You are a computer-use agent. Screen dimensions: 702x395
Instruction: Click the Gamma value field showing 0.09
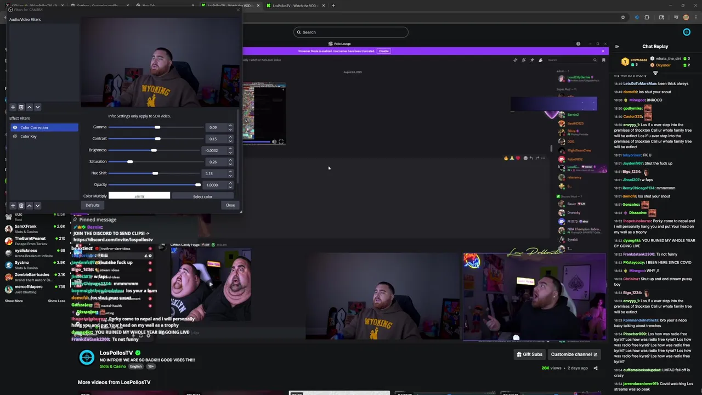216,127
